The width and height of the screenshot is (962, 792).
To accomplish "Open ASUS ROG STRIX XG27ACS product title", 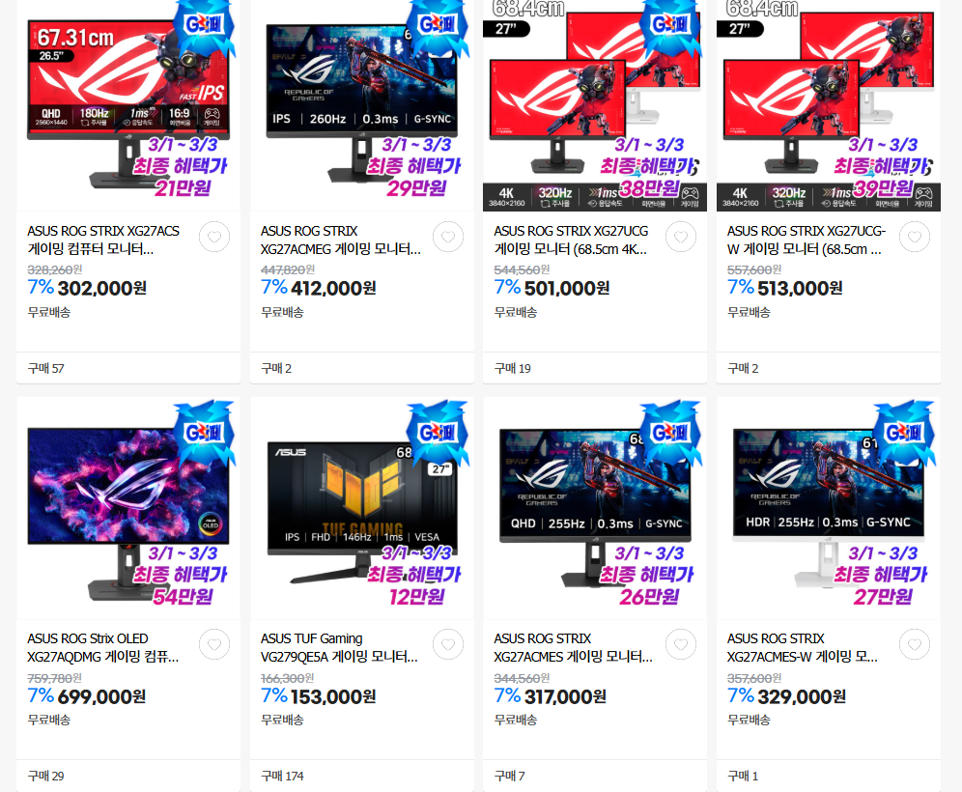I will point(103,240).
